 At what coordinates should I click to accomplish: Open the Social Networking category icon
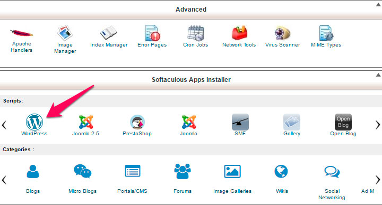332,172
